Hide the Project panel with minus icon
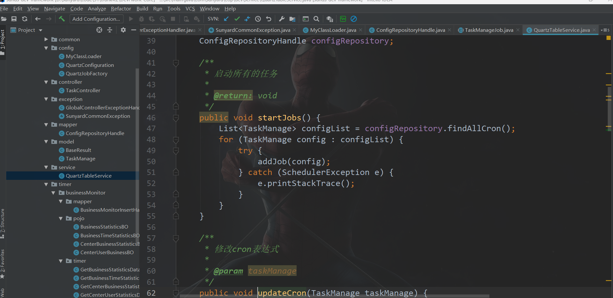The image size is (613, 298). [x=133, y=30]
